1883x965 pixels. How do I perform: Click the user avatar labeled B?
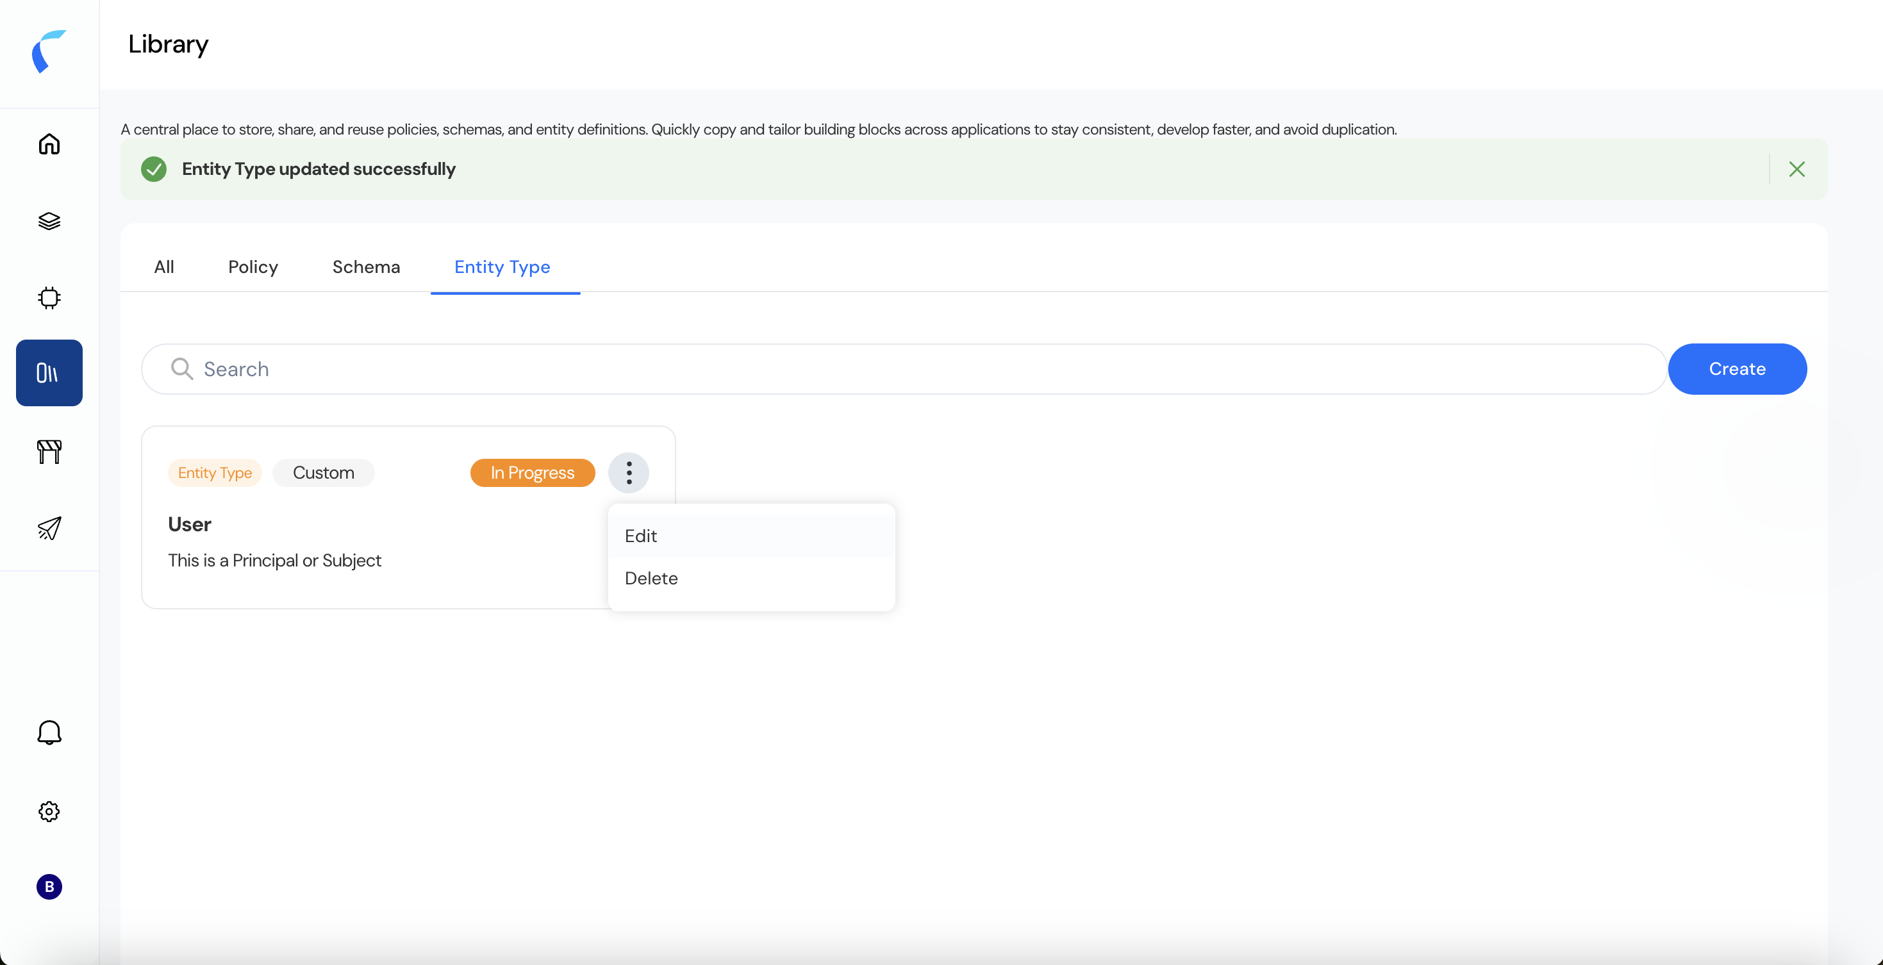click(x=49, y=886)
